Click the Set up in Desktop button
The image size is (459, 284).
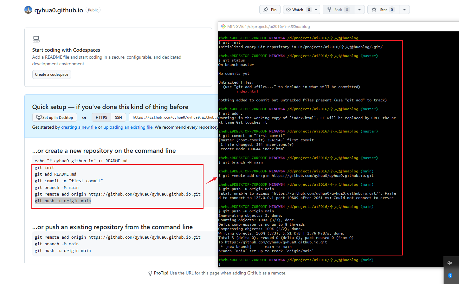(55, 118)
